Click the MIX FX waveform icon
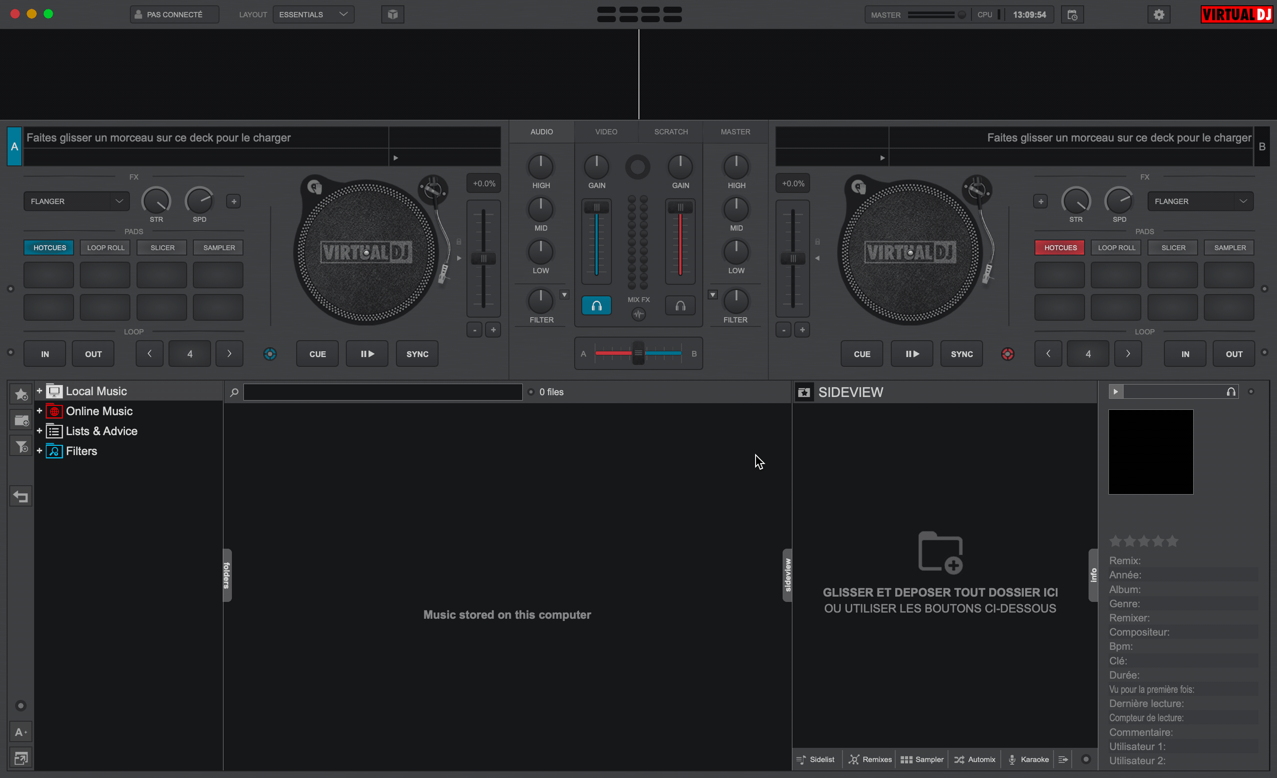The height and width of the screenshot is (778, 1277). point(638,314)
